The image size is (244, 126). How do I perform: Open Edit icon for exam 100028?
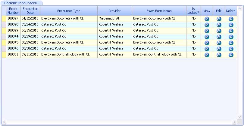pos(219,25)
